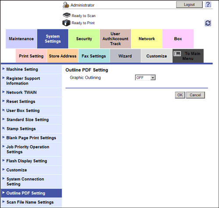Select Stamp Settings sidebar item

pos(31,129)
